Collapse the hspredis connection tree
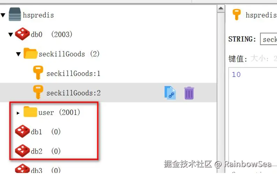 3,15
